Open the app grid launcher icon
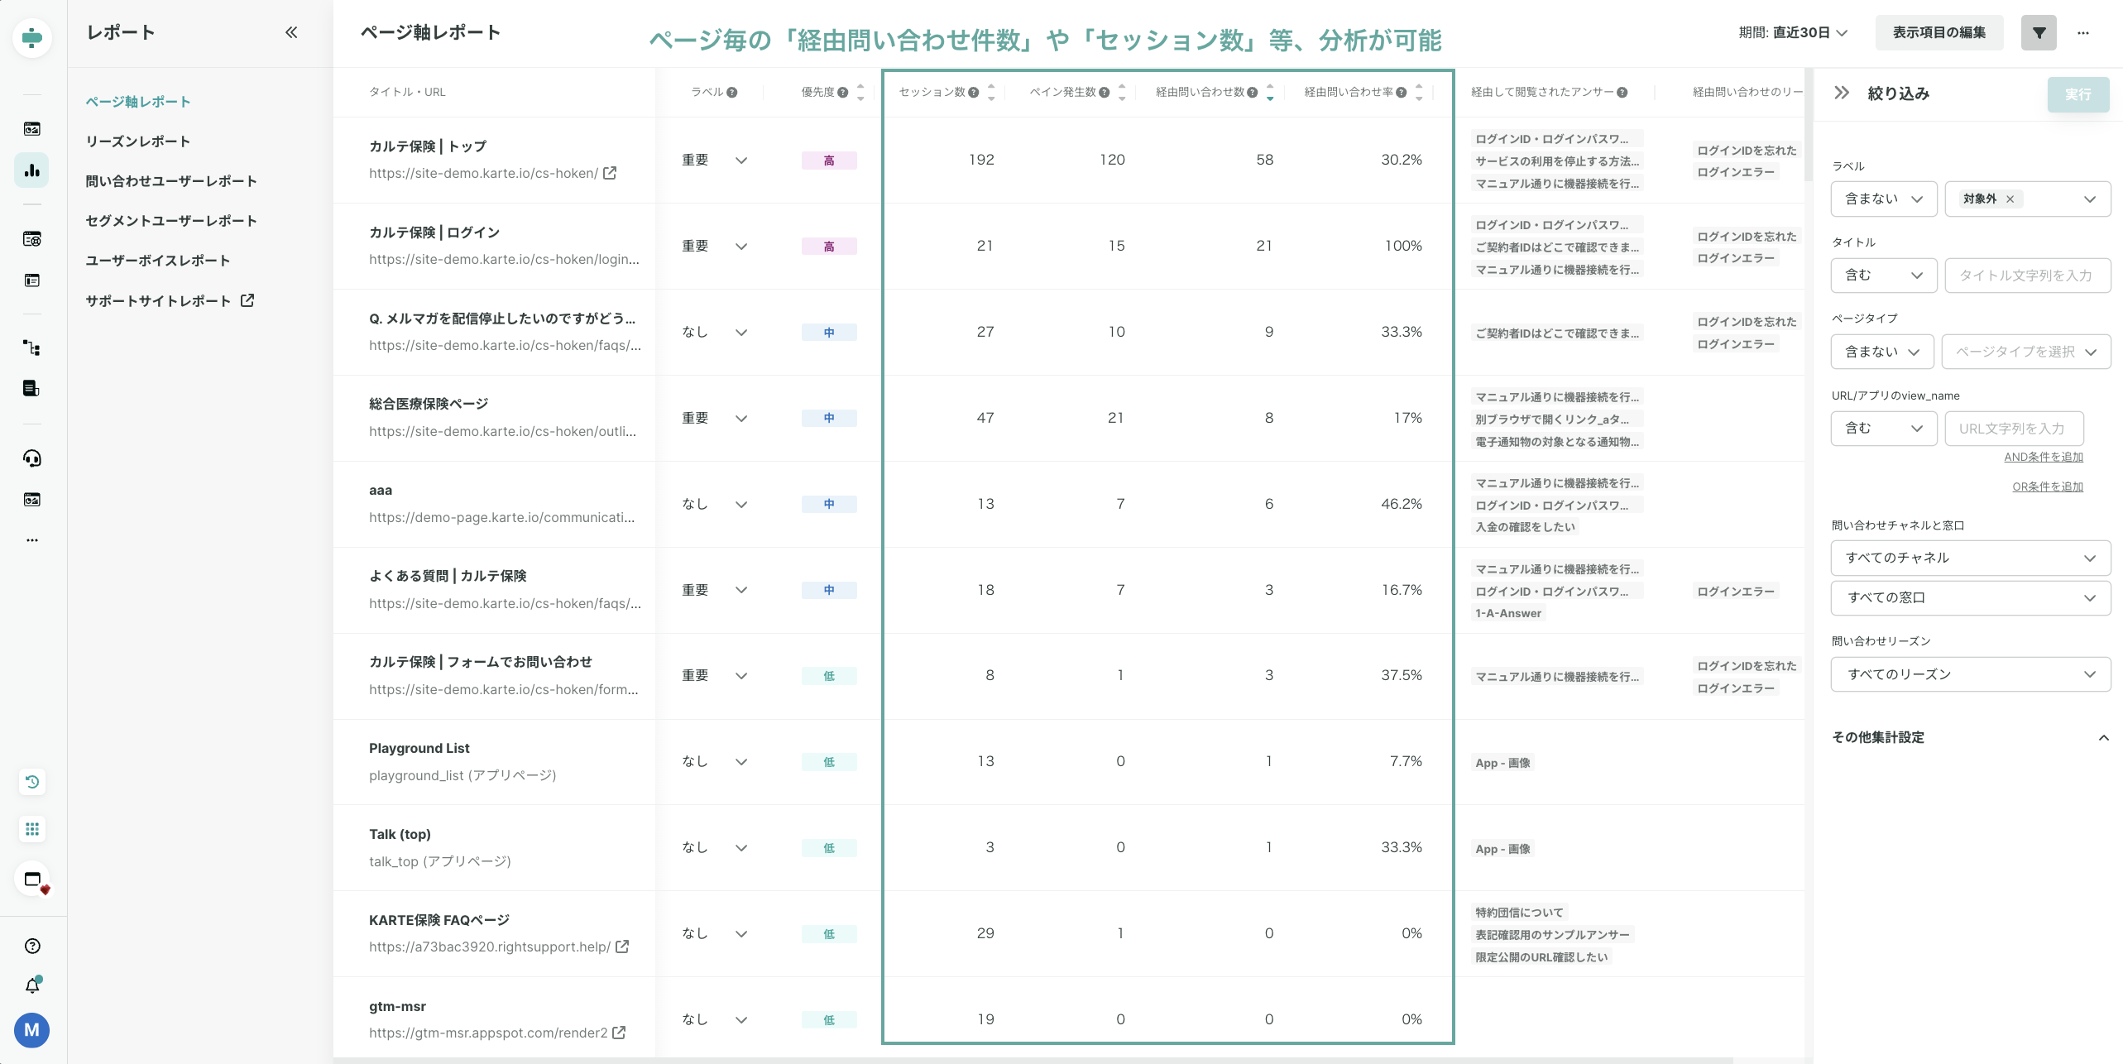This screenshot has width=2123, height=1064. click(x=31, y=829)
